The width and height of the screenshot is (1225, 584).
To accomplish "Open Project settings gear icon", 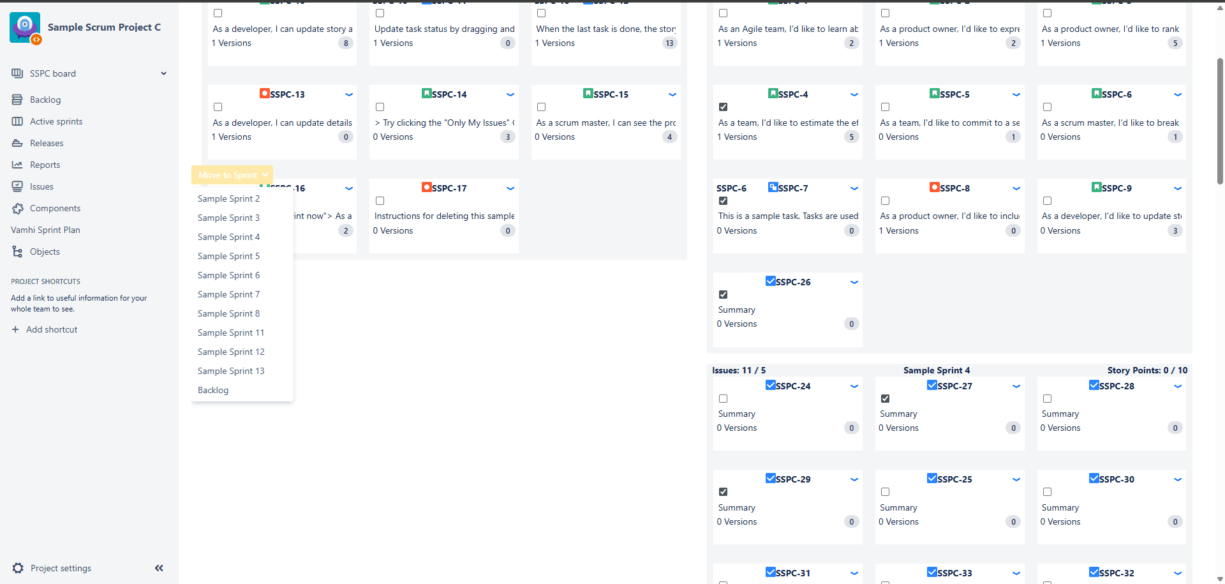I will 18,568.
